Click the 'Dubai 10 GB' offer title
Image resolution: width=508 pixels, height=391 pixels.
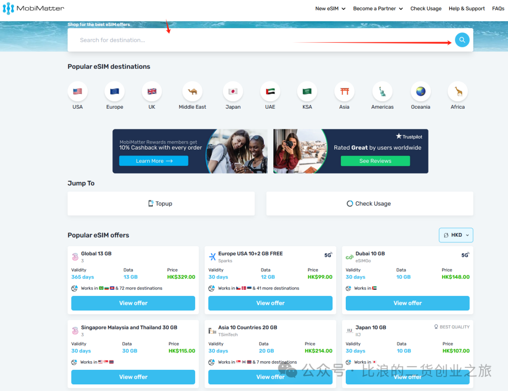click(x=370, y=254)
